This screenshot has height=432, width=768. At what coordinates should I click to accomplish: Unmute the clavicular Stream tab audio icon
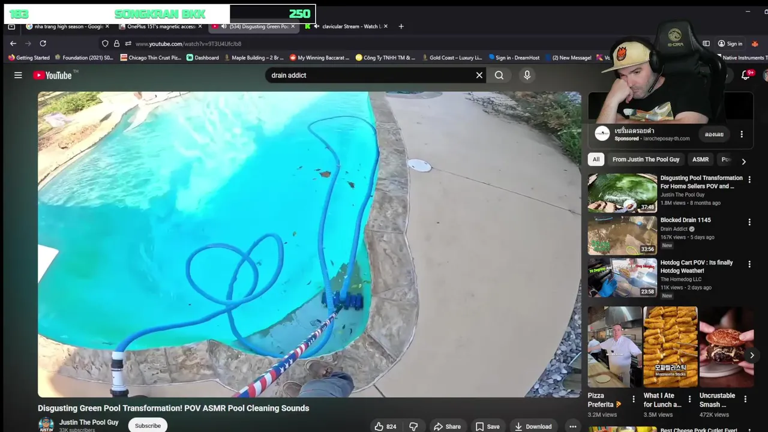pos(317,26)
